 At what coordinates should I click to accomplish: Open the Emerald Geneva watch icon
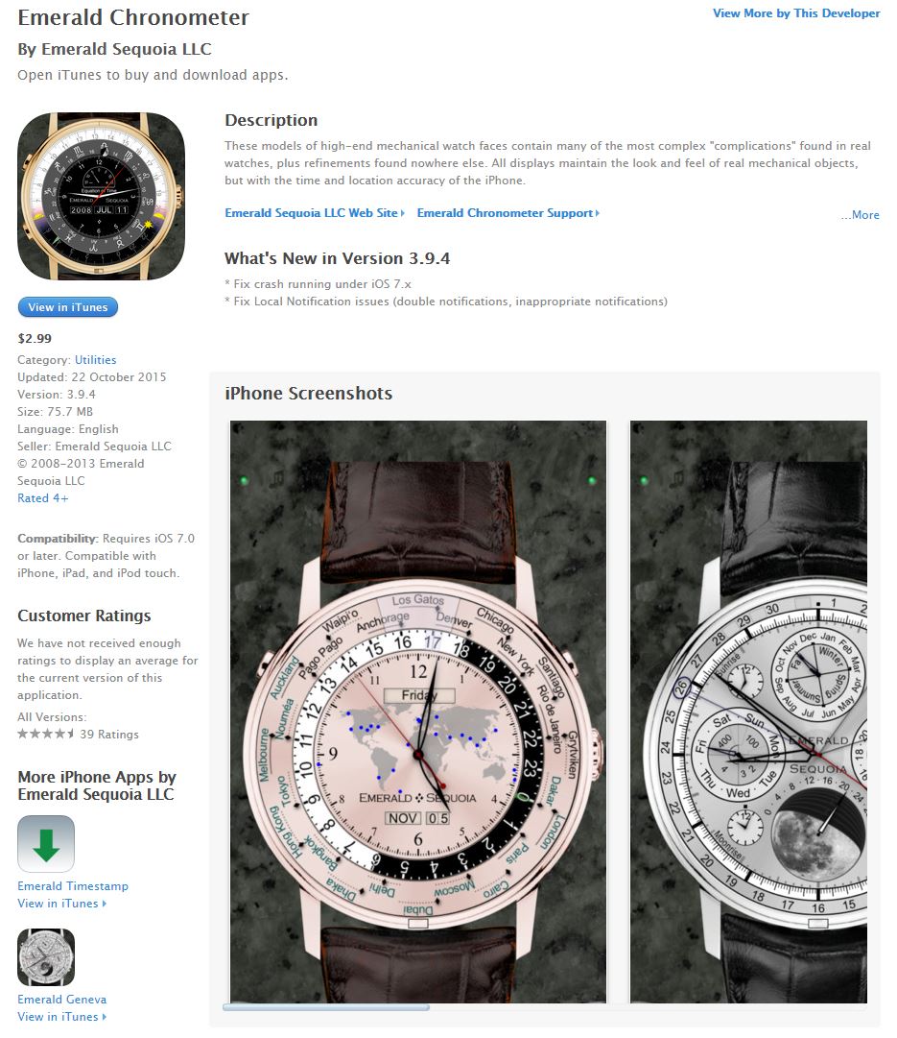pyautogui.click(x=46, y=957)
